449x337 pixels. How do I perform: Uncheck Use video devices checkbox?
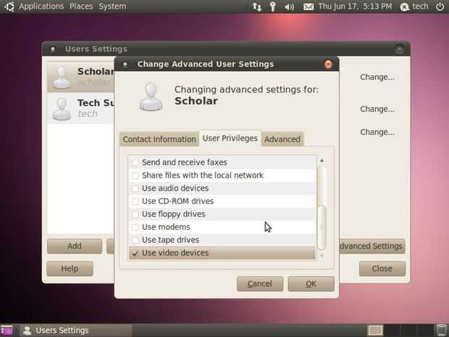coord(135,253)
